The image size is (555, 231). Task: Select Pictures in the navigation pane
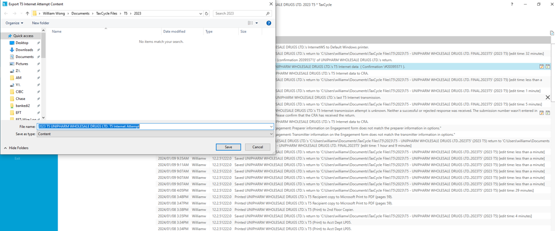click(22, 64)
